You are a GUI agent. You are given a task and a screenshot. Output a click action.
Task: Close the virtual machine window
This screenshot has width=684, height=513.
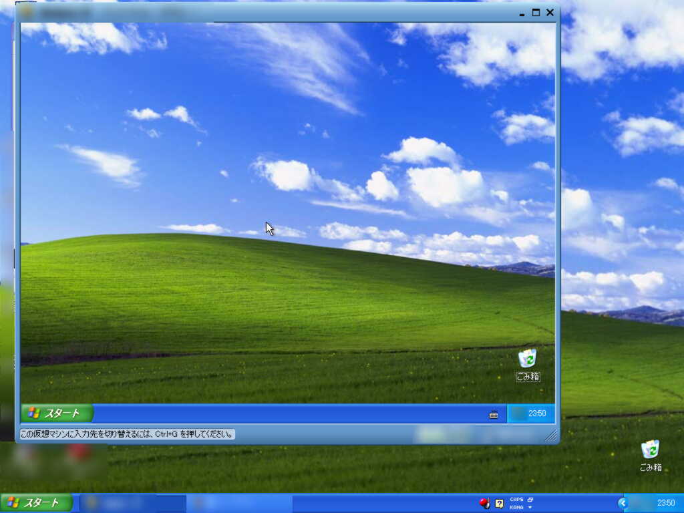tap(550, 13)
